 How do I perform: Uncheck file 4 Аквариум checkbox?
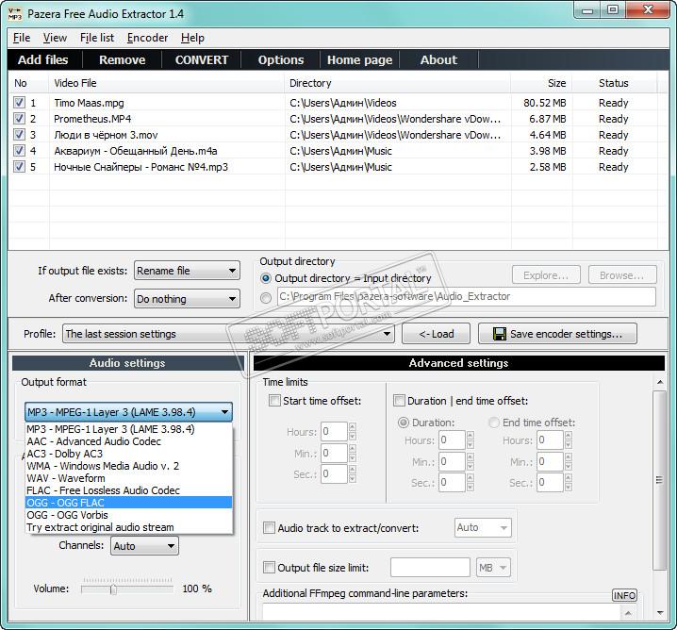(x=20, y=150)
